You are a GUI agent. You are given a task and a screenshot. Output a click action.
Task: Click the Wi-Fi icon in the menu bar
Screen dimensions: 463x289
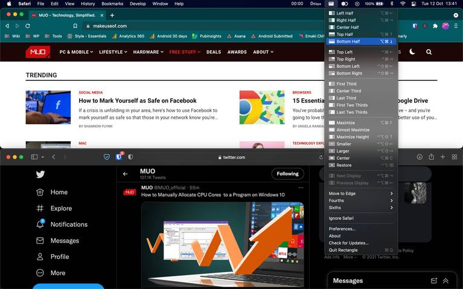[x=403, y=4]
